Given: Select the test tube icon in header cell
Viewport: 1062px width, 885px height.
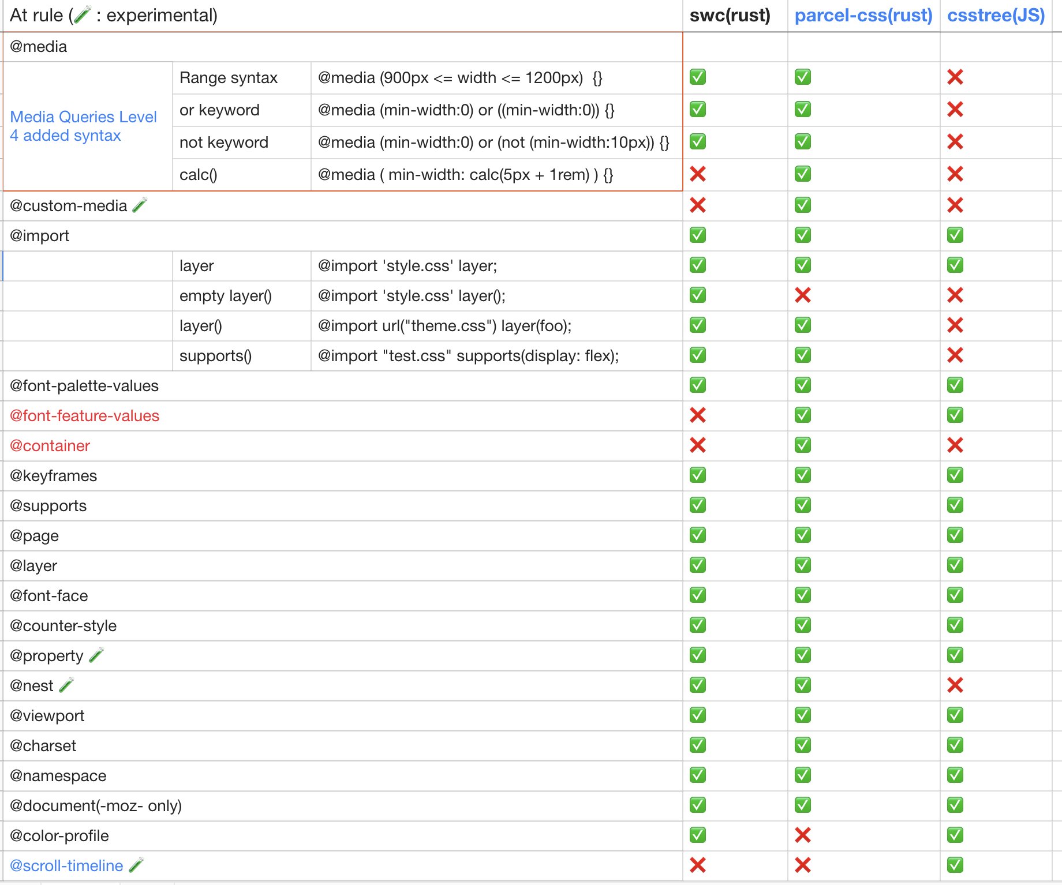Looking at the screenshot, I should (x=83, y=14).
